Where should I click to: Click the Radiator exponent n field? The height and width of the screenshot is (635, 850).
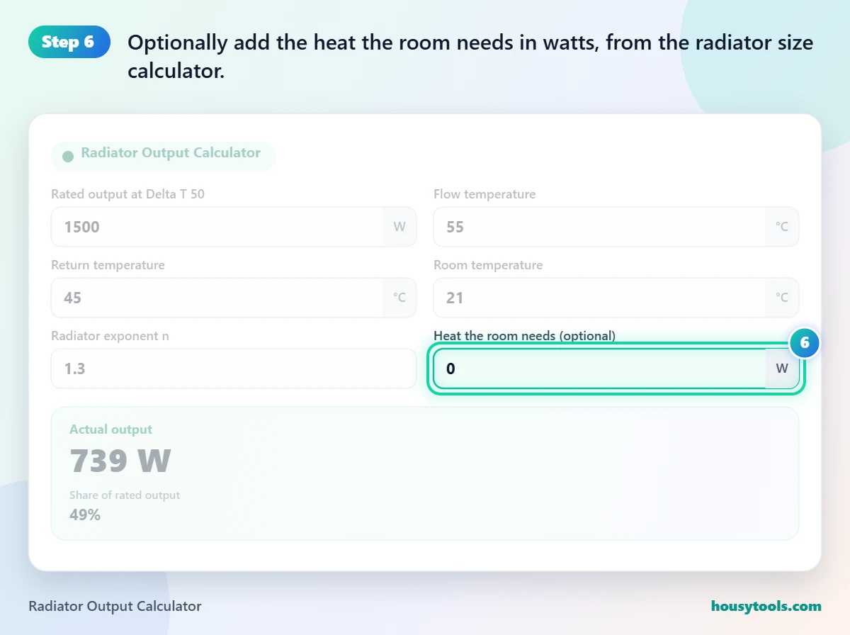click(234, 369)
